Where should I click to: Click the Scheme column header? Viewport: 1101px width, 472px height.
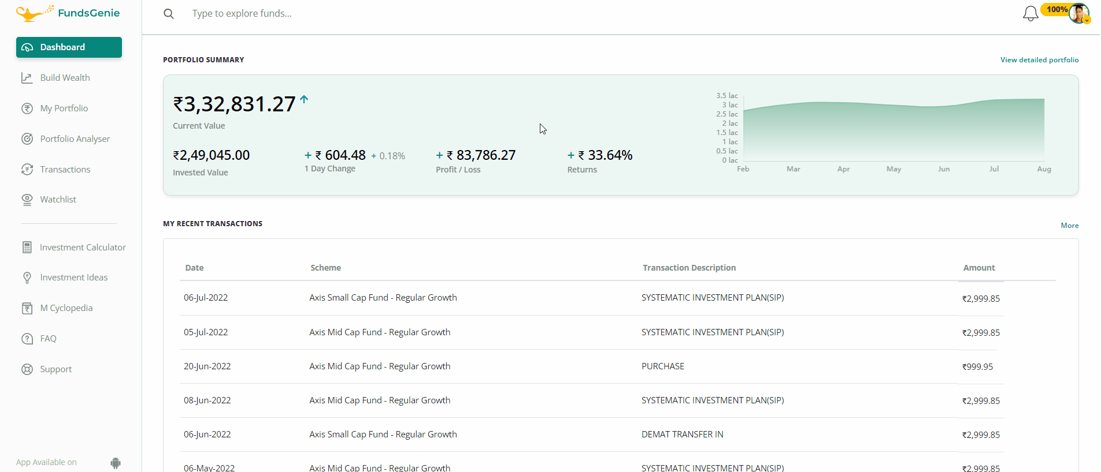pyautogui.click(x=325, y=268)
